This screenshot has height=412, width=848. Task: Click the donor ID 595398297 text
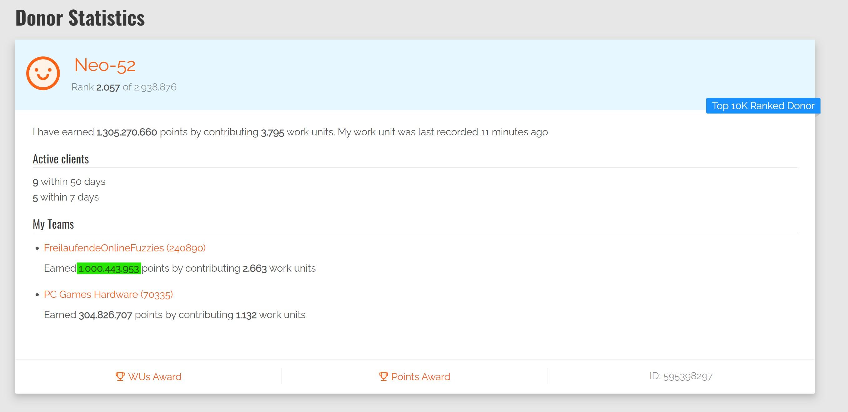pos(681,376)
